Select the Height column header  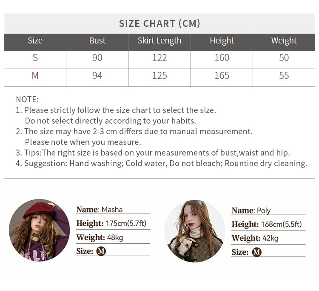222,40
